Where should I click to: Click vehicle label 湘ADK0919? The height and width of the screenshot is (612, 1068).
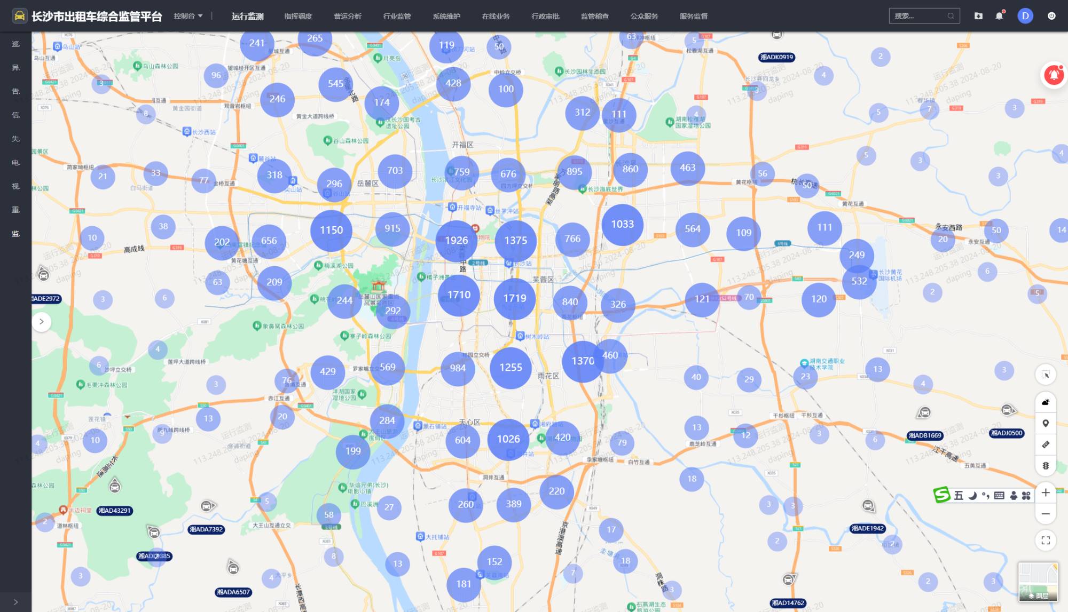pyautogui.click(x=776, y=57)
